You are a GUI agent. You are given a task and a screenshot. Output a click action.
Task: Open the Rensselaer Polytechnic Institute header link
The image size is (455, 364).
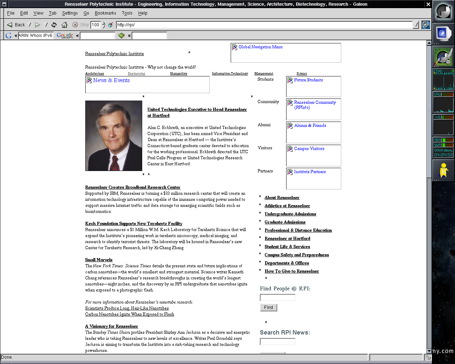click(x=114, y=54)
